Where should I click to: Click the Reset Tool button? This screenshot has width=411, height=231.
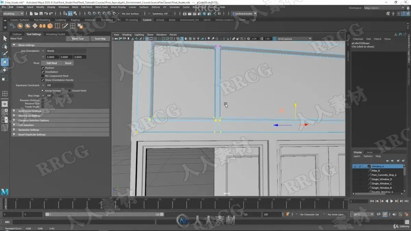pos(78,39)
